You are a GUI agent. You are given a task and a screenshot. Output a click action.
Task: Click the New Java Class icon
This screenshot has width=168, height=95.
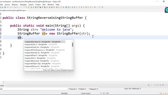tap(52, 7)
